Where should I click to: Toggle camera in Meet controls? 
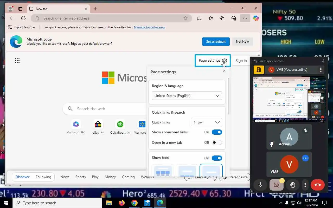[x=277, y=185]
